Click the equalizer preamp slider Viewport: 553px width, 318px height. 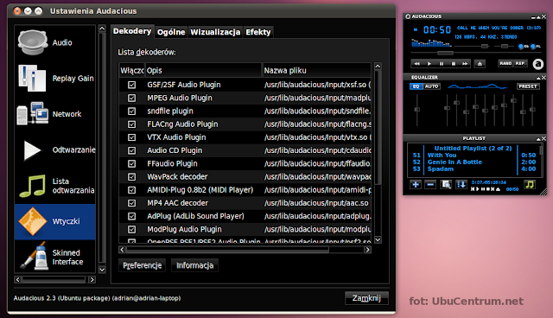pyautogui.click(x=417, y=110)
